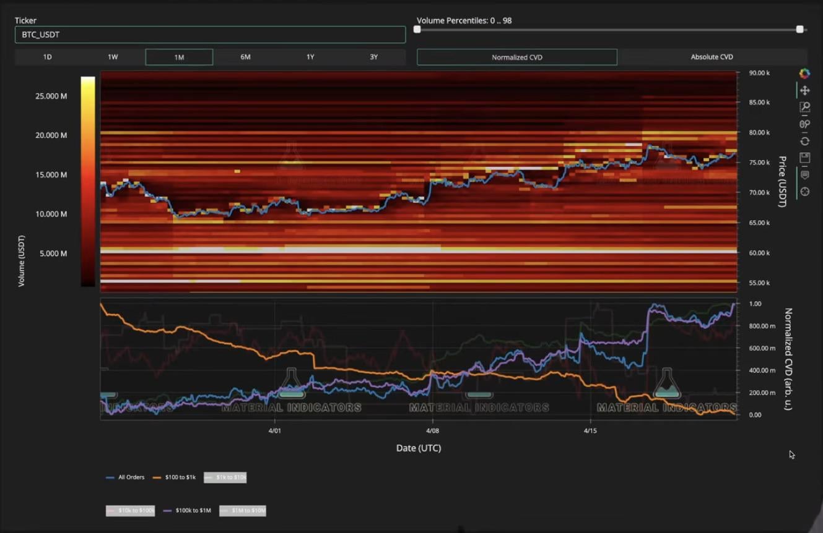
Task: Toggle the Crosshair tool
Action: point(804,192)
